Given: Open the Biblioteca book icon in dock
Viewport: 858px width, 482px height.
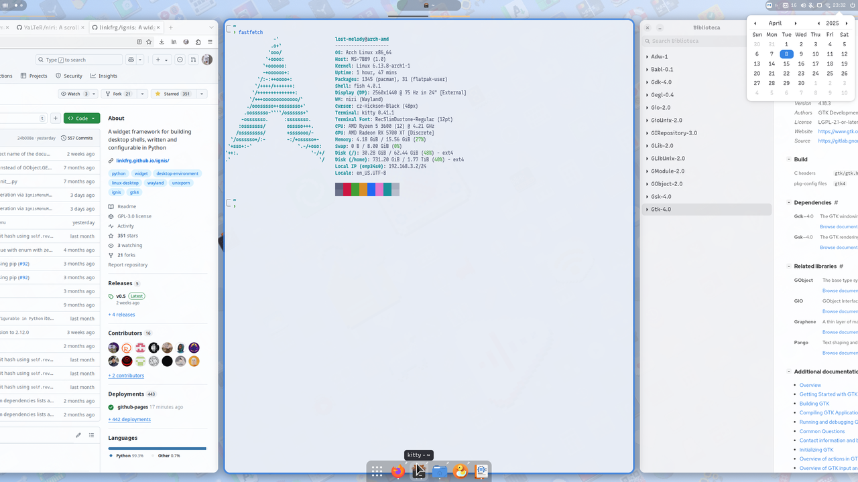Looking at the screenshot, I should 481,471.
